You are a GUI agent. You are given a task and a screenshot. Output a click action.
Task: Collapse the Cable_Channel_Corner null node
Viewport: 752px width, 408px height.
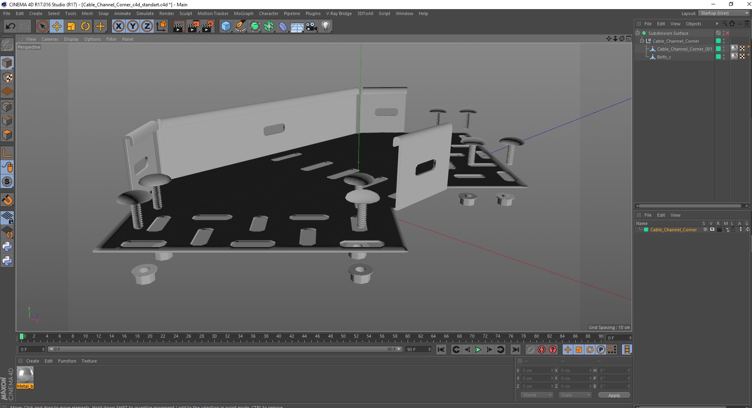(642, 41)
